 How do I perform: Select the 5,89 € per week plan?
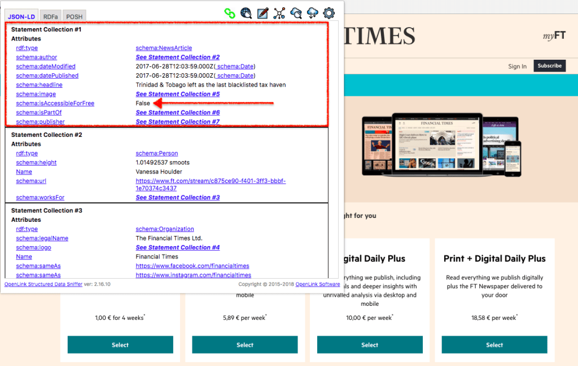click(x=245, y=345)
